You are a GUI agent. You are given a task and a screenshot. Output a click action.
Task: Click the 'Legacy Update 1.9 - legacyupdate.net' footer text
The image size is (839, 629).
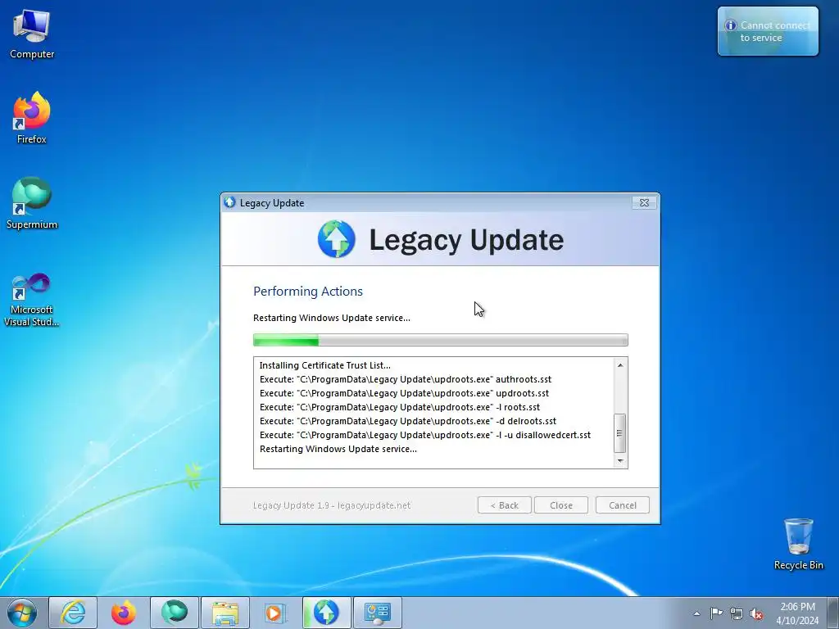332,505
